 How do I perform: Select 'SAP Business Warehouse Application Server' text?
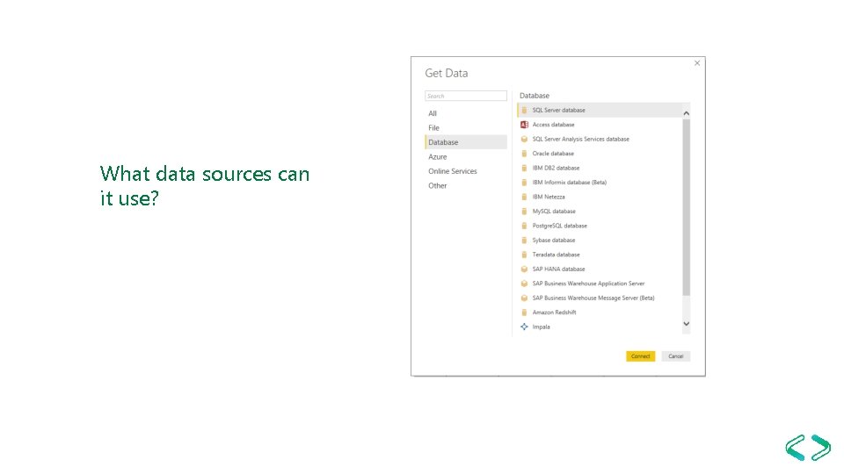coord(588,284)
